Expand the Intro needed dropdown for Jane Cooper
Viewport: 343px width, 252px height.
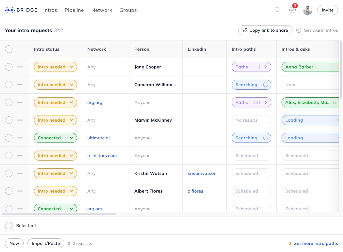coord(71,67)
